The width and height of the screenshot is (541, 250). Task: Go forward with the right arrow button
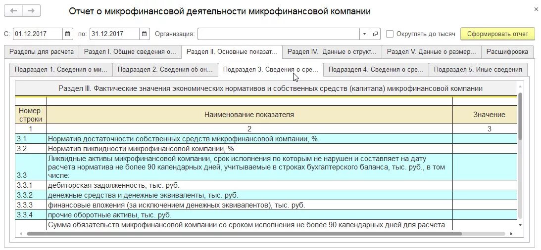[31, 11]
